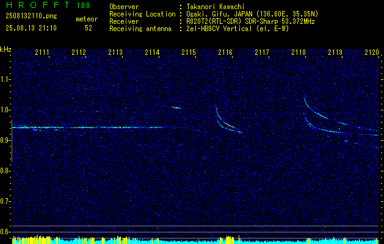The image size is (384, 244).
Task: Click the 0.7 kHz frequency label
Action: pos(5,201)
